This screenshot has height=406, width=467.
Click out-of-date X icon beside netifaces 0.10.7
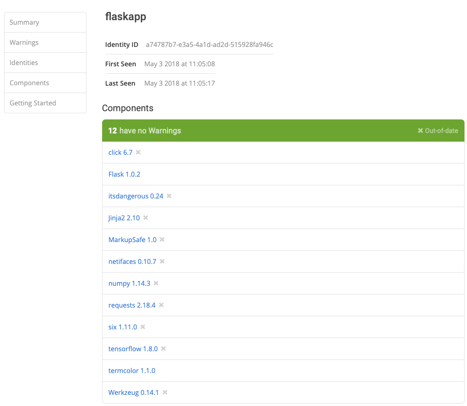(162, 261)
